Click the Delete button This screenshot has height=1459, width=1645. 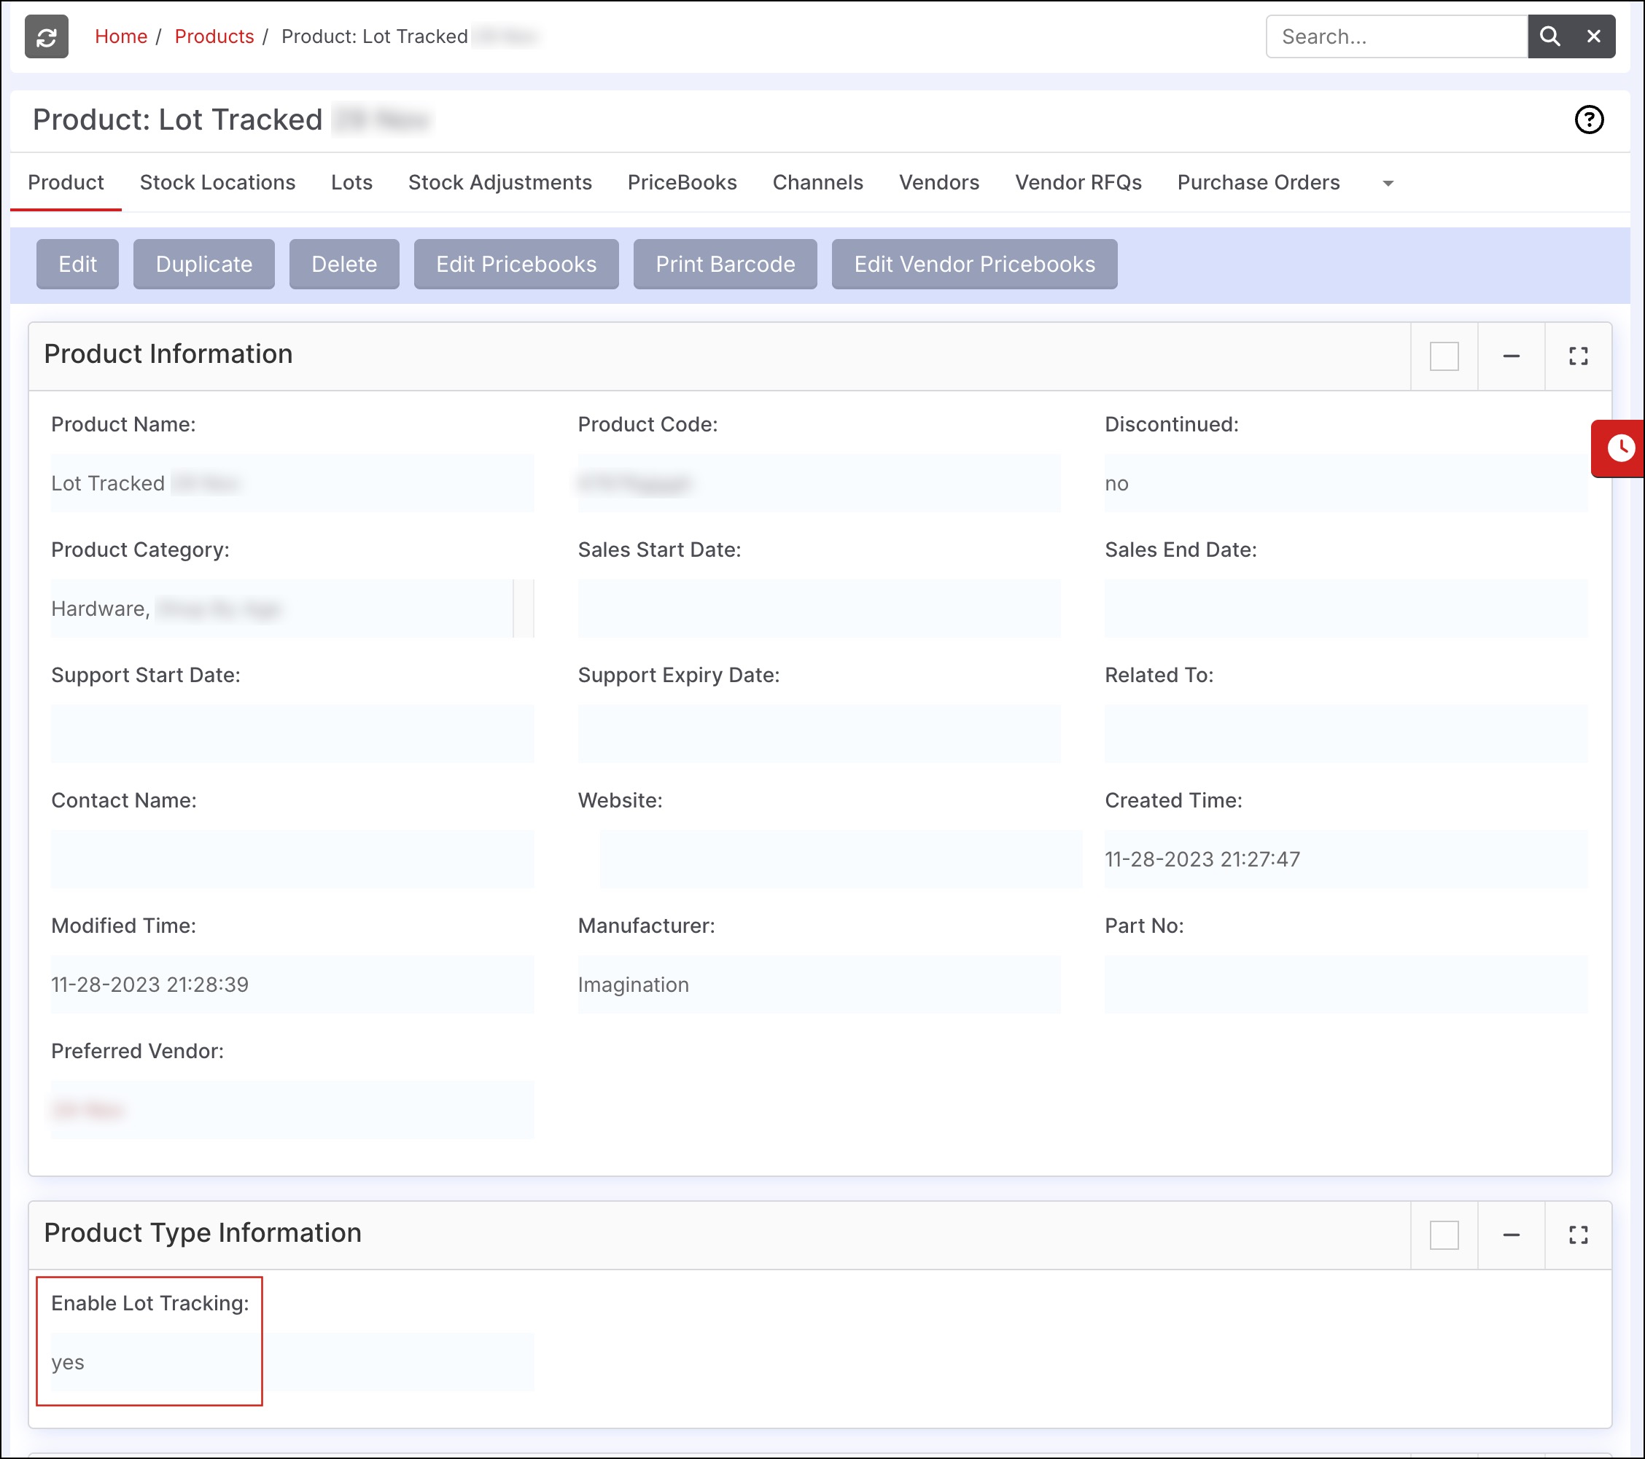click(x=343, y=264)
